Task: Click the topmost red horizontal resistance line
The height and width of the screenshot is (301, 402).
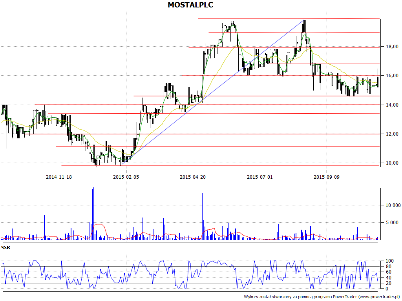Action: [289, 18]
